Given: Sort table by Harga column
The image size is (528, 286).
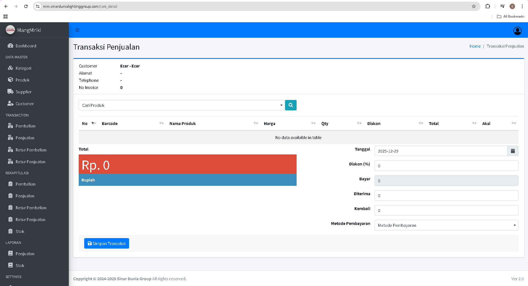Looking at the screenshot, I should tap(289, 123).
